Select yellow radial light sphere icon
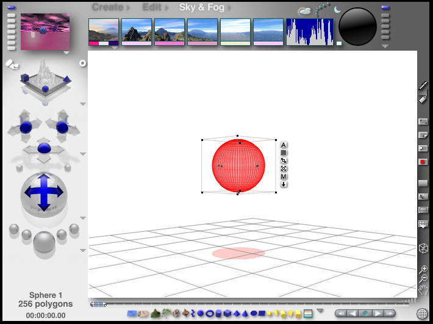433x324 pixels. (270, 314)
